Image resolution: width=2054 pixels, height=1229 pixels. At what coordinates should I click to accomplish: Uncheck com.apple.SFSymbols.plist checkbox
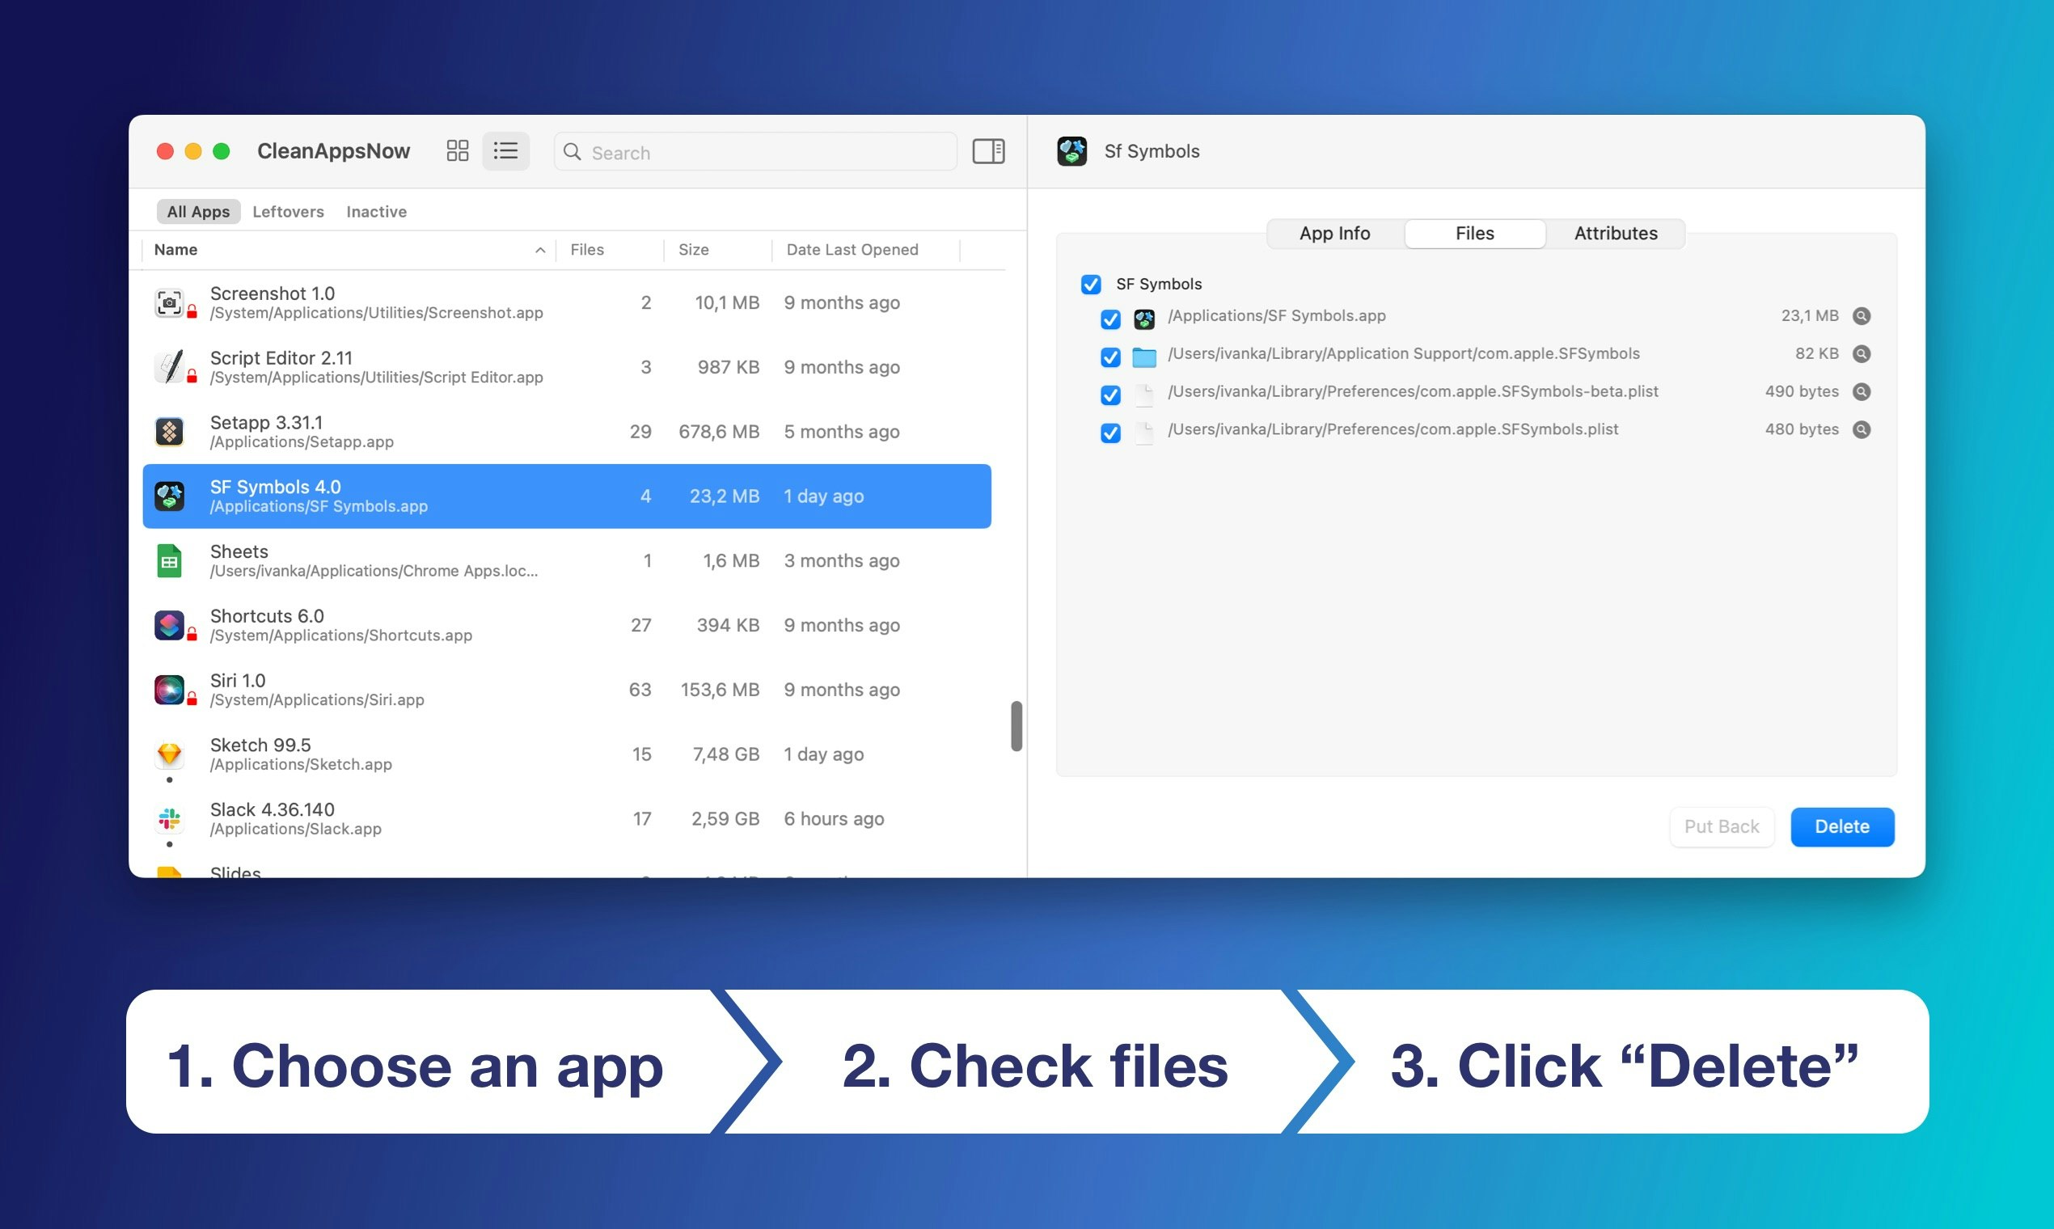(x=1110, y=433)
